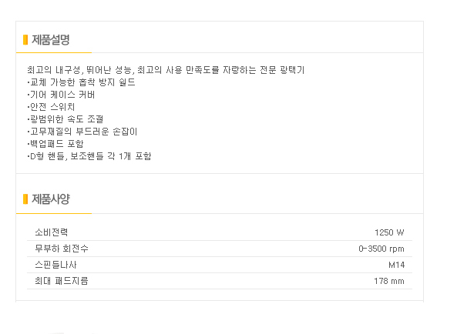Click the 0-3500 rpm spec value
Screen dimensions: 457x334
point(381,249)
